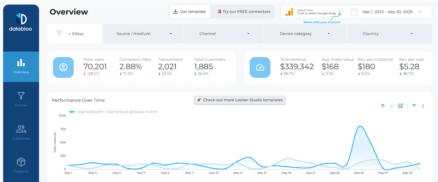Select the Overview sidebar tab

pos(21,67)
